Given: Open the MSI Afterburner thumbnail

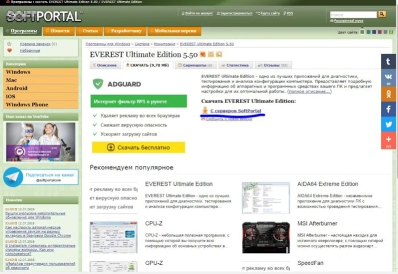Looking at the screenshot, I should [x=266, y=237].
